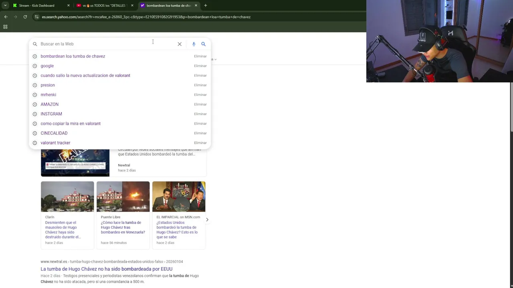
Task: Click the address bar URL
Action: pos(146,17)
